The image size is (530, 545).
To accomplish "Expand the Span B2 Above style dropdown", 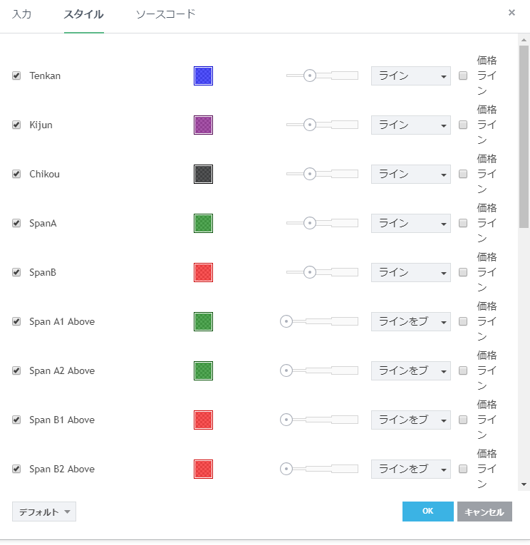I will click(410, 469).
